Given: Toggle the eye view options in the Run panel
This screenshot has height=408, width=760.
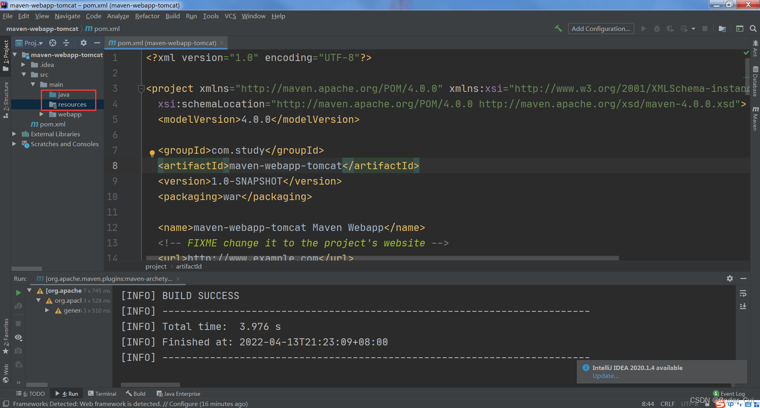Looking at the screenshot, I should [18, 337].
